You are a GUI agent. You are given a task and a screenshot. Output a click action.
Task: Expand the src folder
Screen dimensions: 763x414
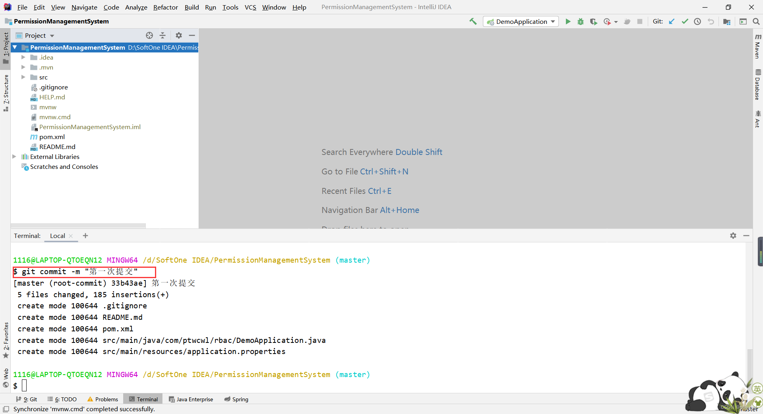pos(23,77)
